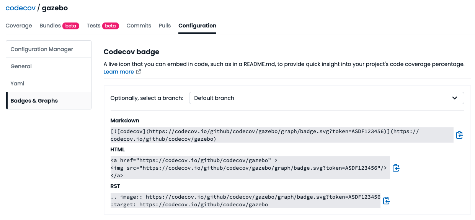The height and width of the screenshot is (220, 475).
Task: Select the Configuration tab
Action: pyautogui.click(x=197, y=26)
